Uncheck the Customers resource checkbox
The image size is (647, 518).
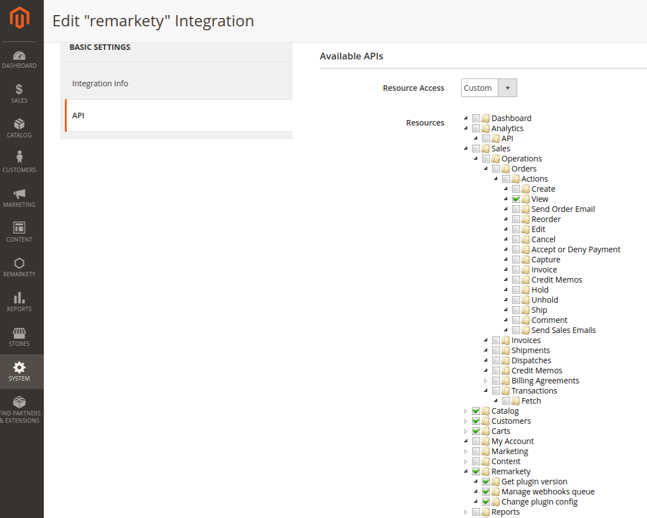click(476, 421)
